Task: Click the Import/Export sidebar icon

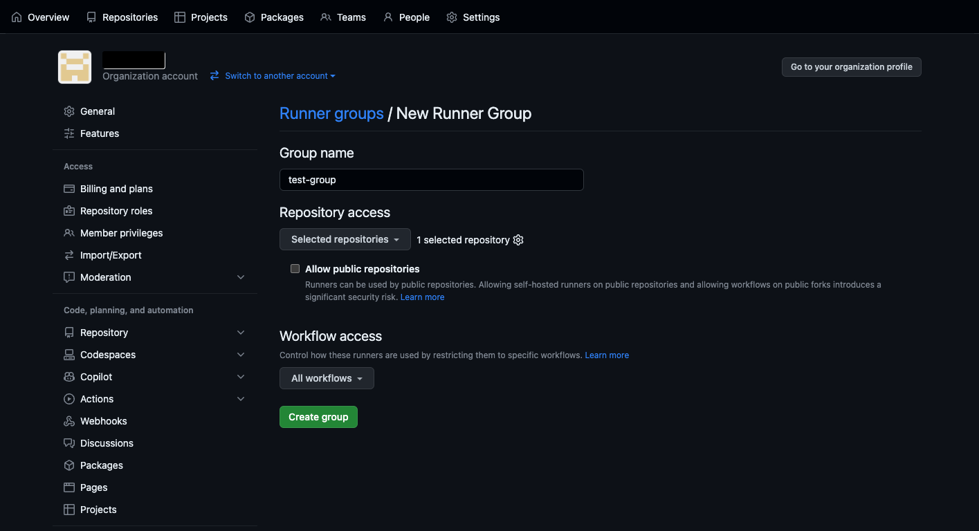Action: (x=68, y=254)
